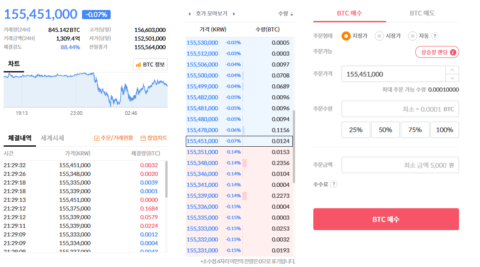This screenshot has width=480, height=267.
Task: Click the 가격 (KRW) column header
Action: click(x=213, y=30)
